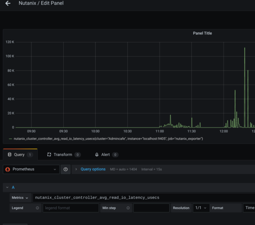Open the Query tab
The height and width of the screenshot is (225, 255).
(x=20, y=155)
